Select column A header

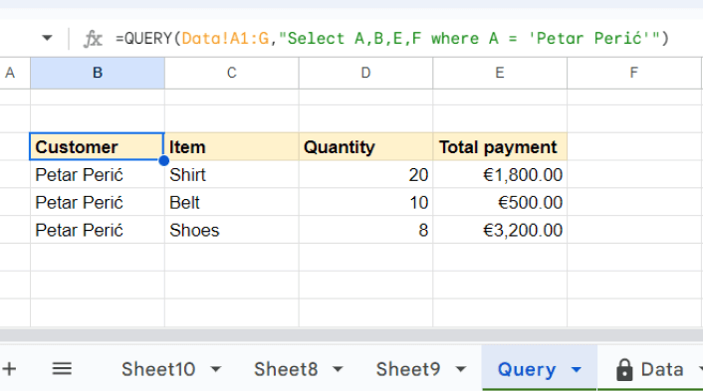point(15,73)
